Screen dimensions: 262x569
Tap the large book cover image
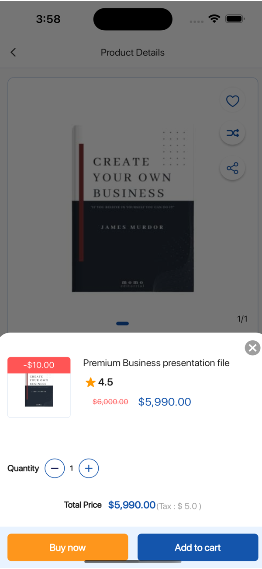click(133, 209)
